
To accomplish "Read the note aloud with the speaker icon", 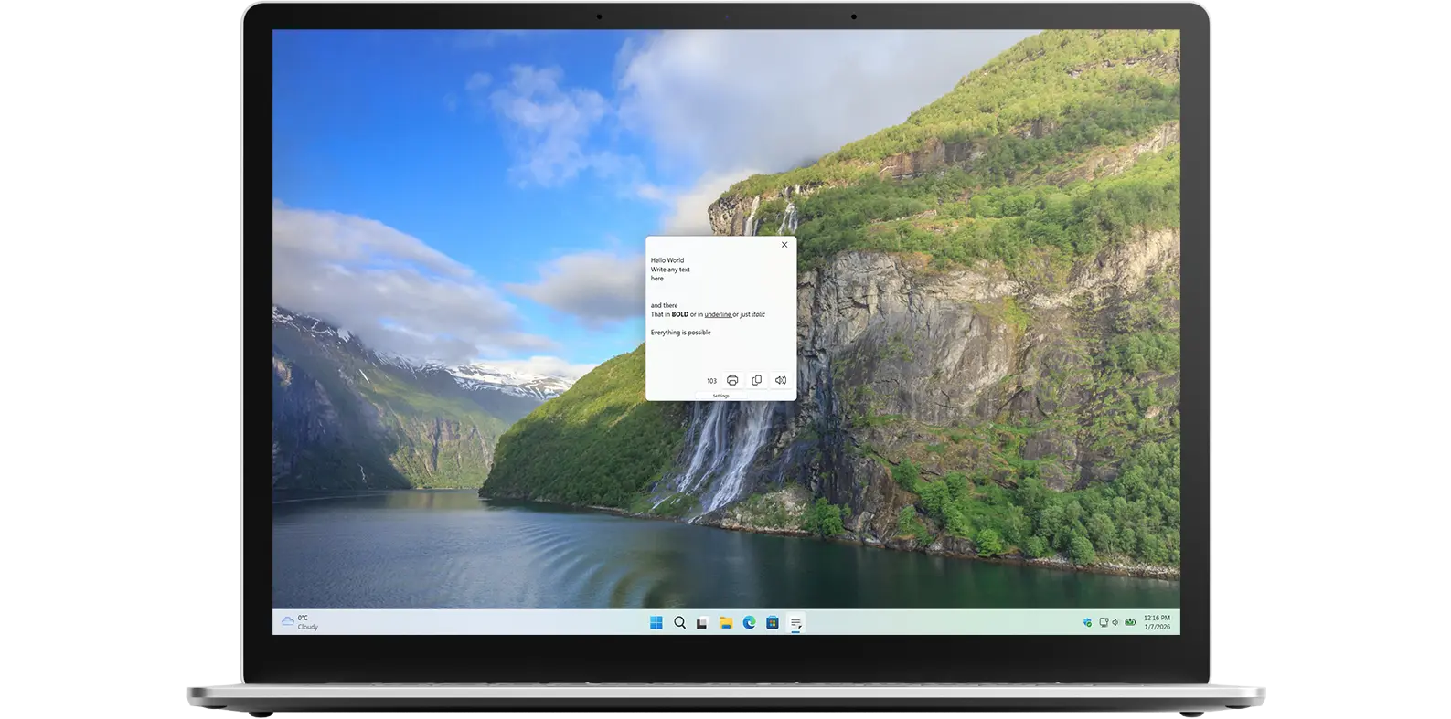I will (x=781, y=380).
